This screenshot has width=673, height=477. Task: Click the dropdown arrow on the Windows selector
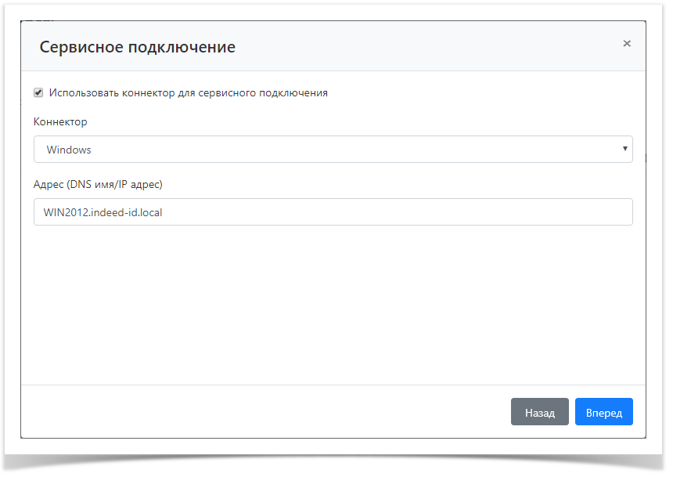coord(624,149)
